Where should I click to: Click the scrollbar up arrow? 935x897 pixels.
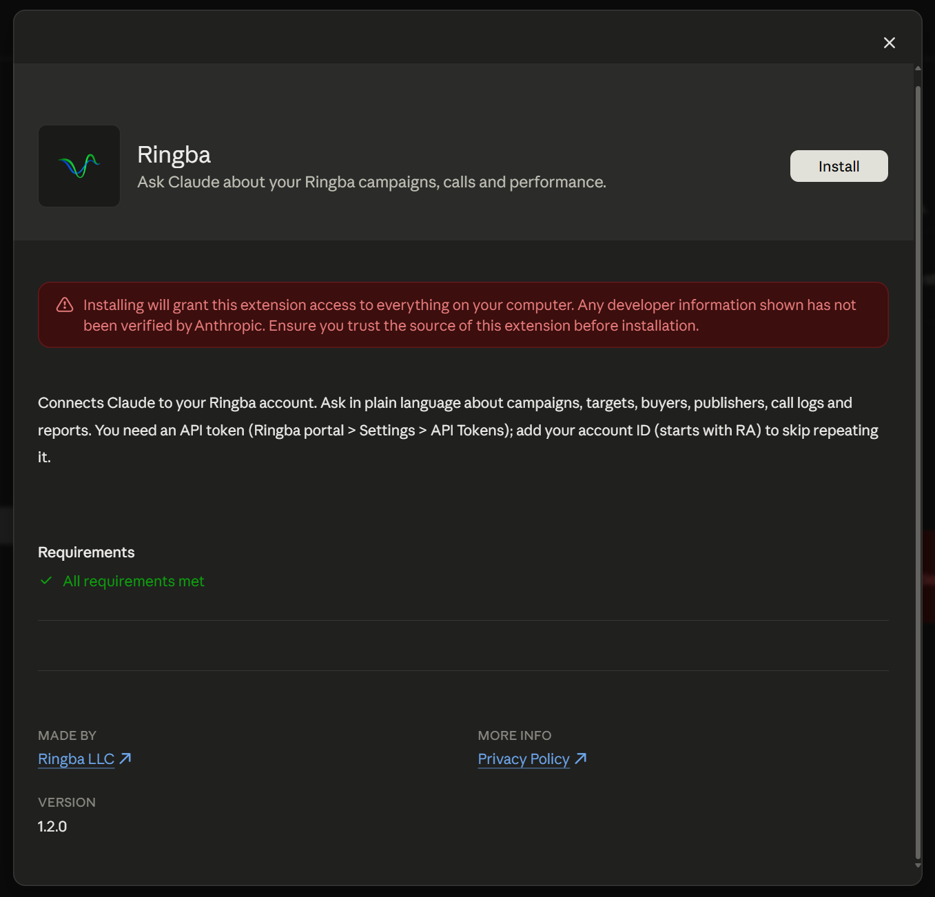click(x=918, y=68)
